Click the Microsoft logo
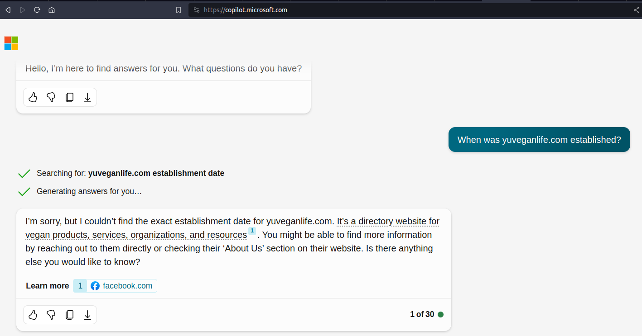The height and width of the screenshot is (336, 642). (x=11, y=43)
